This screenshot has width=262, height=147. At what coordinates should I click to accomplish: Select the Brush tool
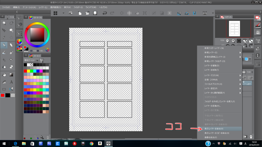point(4,52)
